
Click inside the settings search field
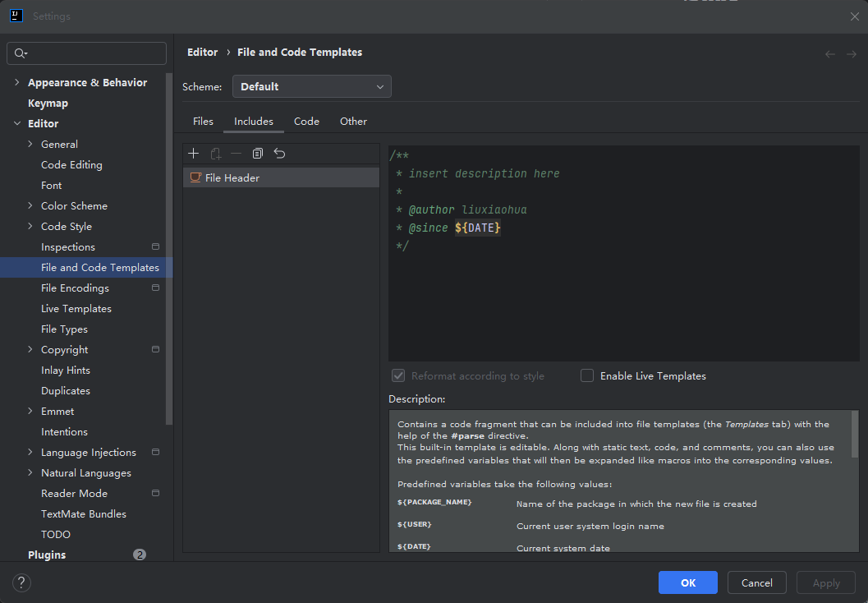[x=86, y=53]
